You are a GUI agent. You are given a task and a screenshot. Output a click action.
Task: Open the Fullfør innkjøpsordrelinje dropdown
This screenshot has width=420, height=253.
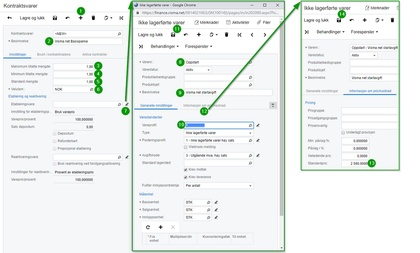pyautogui.click(x=219, y=186)
